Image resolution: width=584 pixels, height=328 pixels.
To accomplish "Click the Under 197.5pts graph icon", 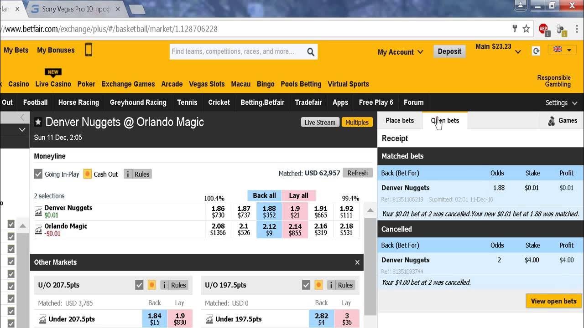I will click(209, 319).
